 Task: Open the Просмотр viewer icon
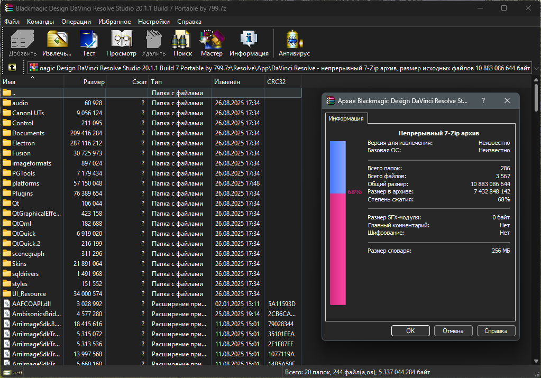click(x=122, y=39)
